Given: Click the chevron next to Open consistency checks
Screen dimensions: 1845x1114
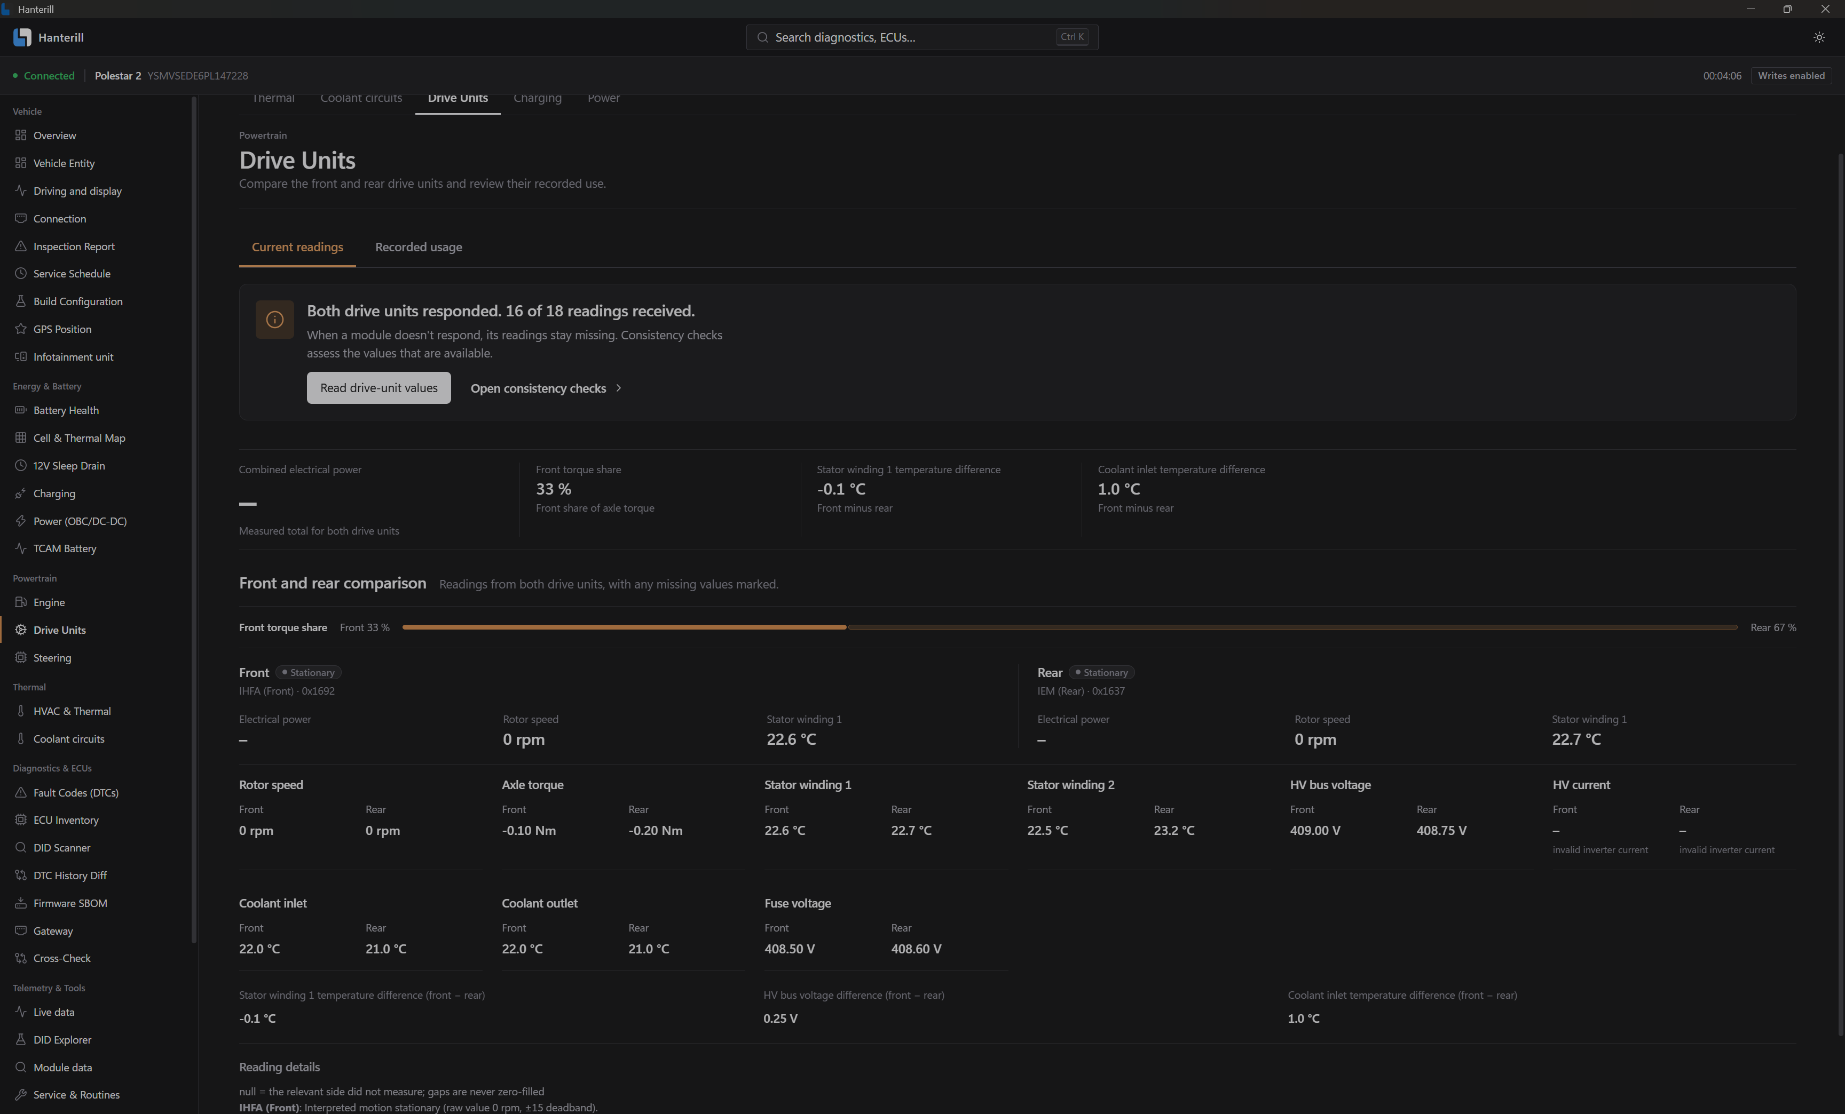Looking at the screenshot, I should [619, 388].
